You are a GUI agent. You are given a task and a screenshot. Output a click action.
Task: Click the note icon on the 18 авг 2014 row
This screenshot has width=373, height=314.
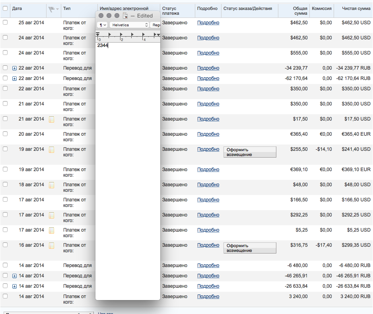pyautogui.click(x=51, y=185)
